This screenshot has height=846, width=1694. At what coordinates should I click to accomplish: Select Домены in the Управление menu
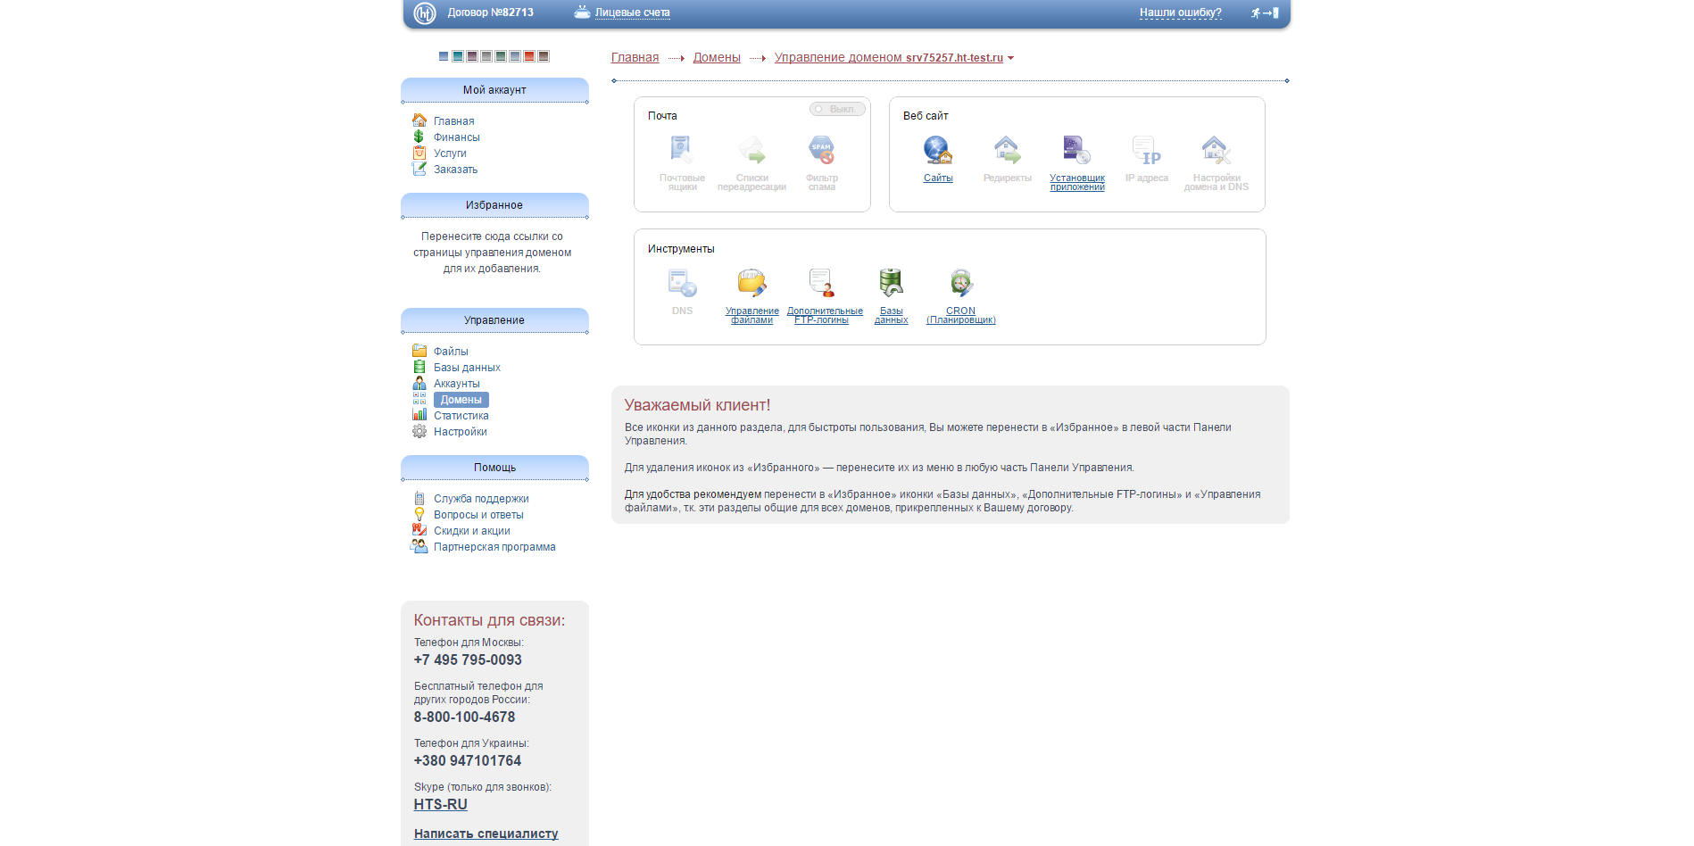[x=461, y=400]
